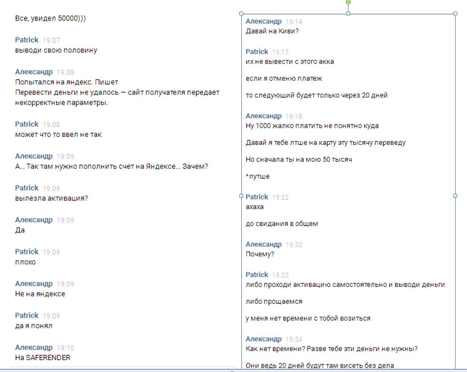Open Patrick's profile at 19:07 message

coord(27,40)
